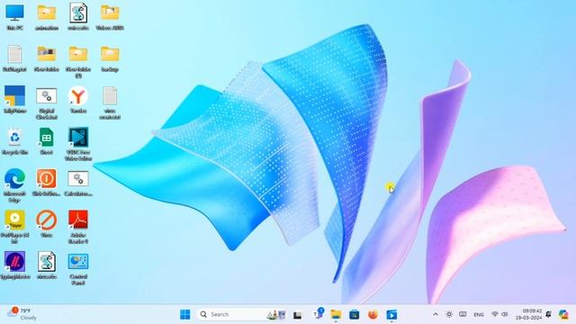Launch Copilot from taskbar corner

[x=563, y=314]
